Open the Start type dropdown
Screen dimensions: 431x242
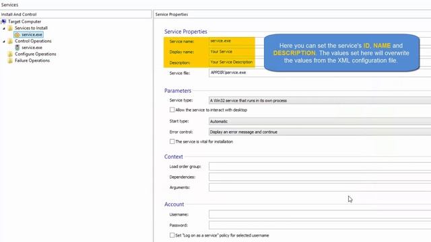coord(320,121)
